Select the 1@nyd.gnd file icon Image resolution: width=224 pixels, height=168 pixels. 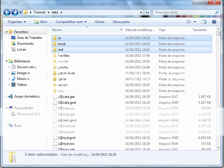55,138
